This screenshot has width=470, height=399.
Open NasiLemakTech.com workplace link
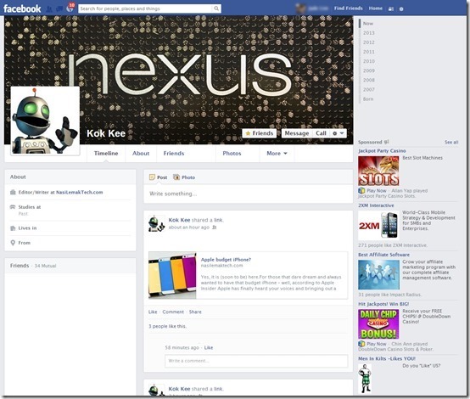point(80,193)
